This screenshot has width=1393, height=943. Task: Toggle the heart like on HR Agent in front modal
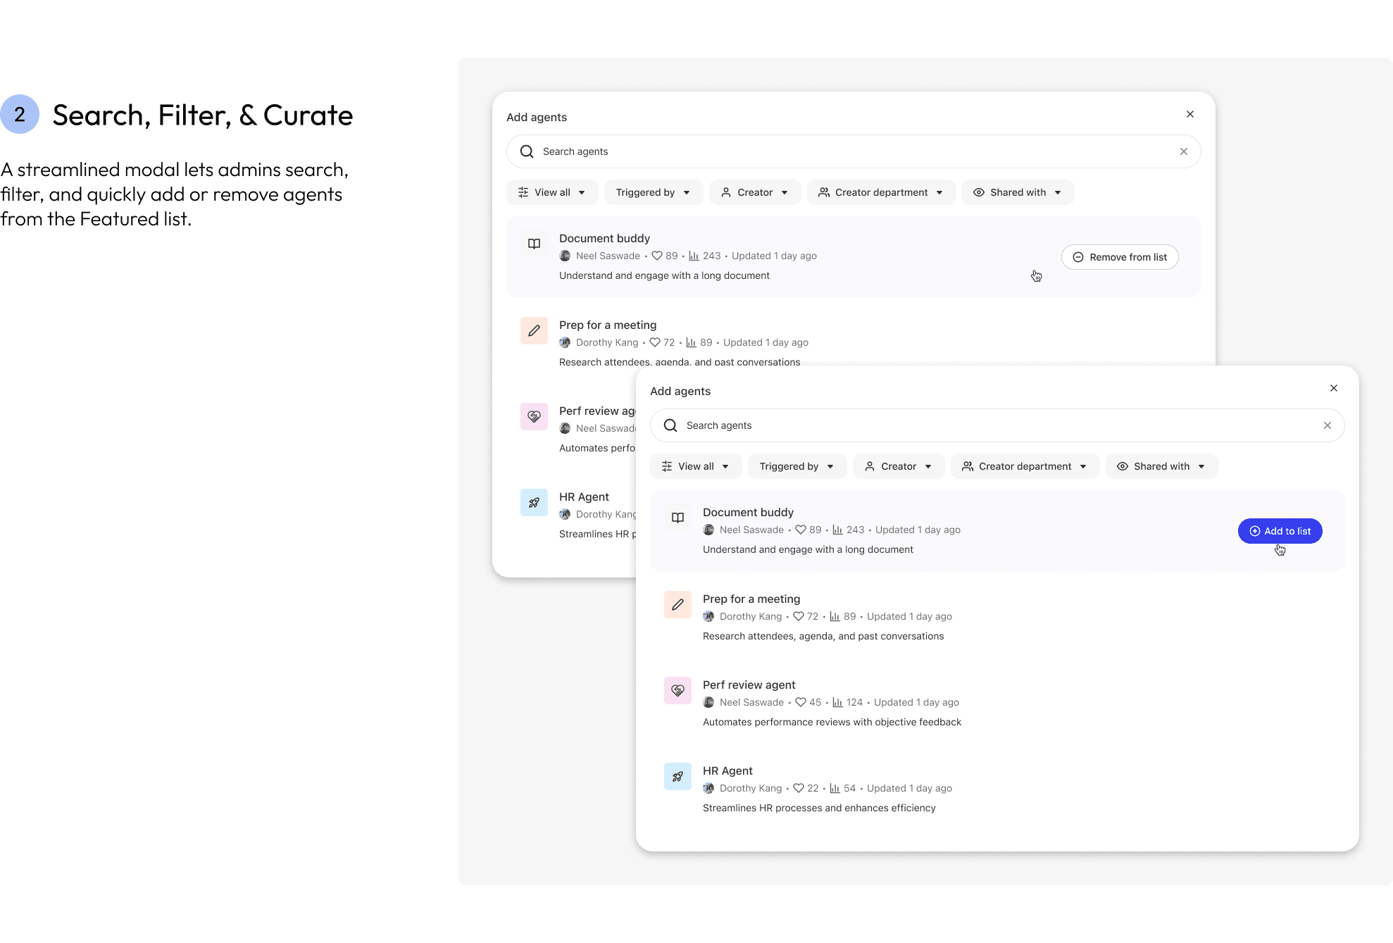(x=798, y=788)
